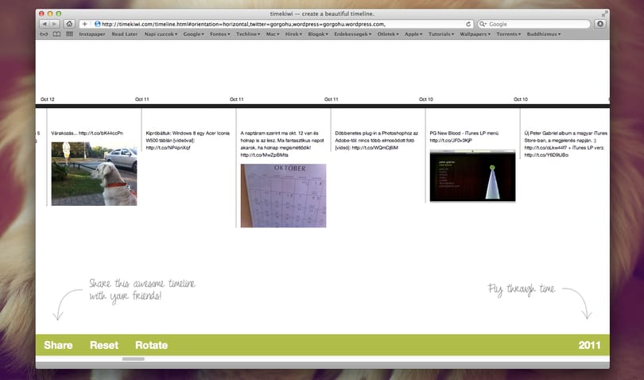Expand the Otletek bookmarks folder
644x380 pixels.
pyautogui.click(x=388, y=34)
